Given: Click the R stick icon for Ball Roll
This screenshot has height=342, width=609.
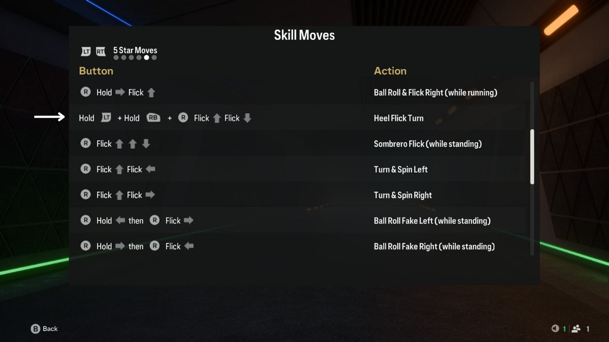Looking at the screenshot, I should click(85, 92).
